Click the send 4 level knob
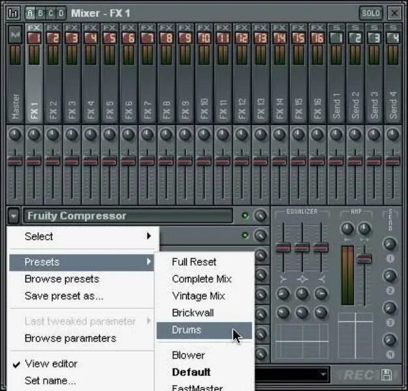The width and height of the screenshot is (408, 391). (390, 340)
